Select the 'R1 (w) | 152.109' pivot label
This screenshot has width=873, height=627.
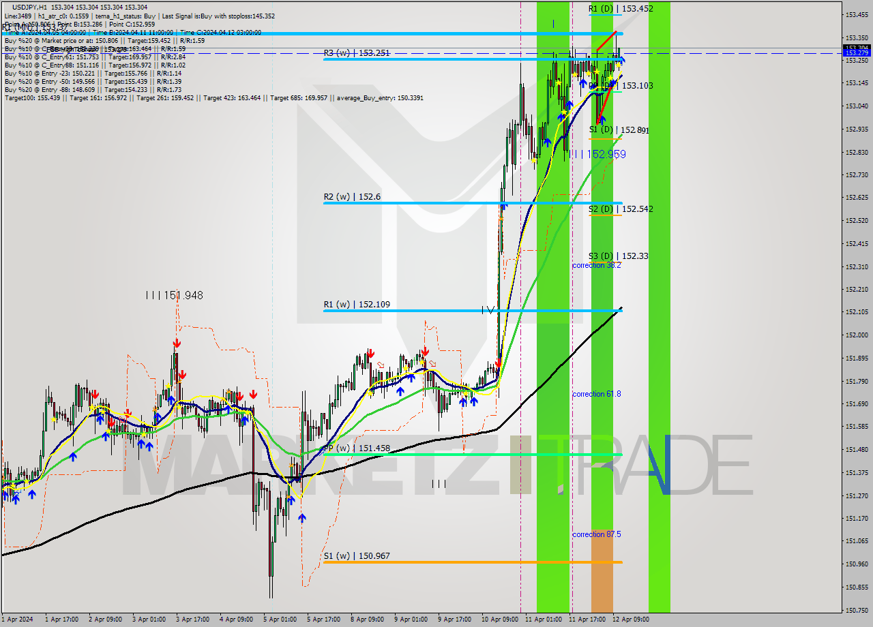pos(357,305)
